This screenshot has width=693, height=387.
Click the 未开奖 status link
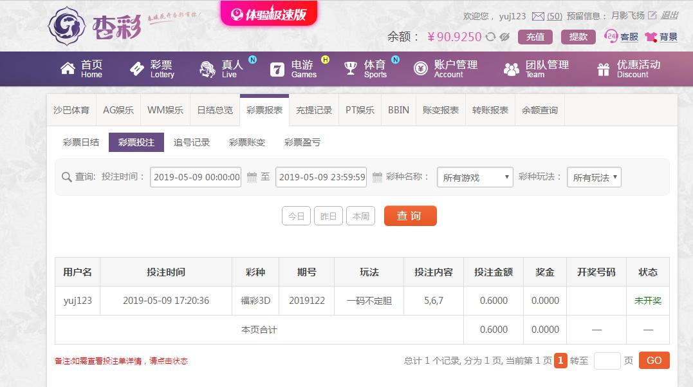coord(647,301)
